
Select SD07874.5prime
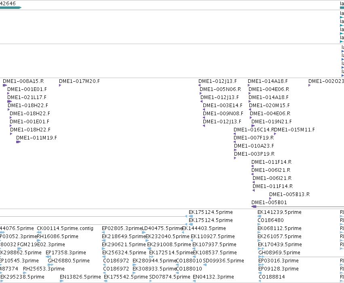(x=170, y=277)
